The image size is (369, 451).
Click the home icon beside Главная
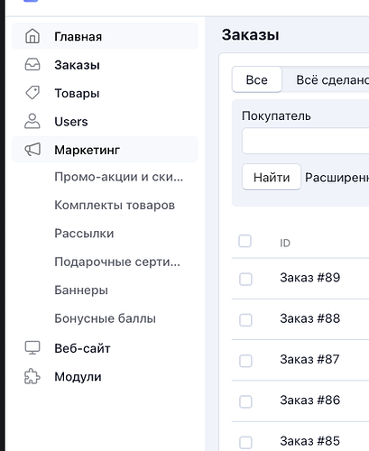tap(32, 36)
